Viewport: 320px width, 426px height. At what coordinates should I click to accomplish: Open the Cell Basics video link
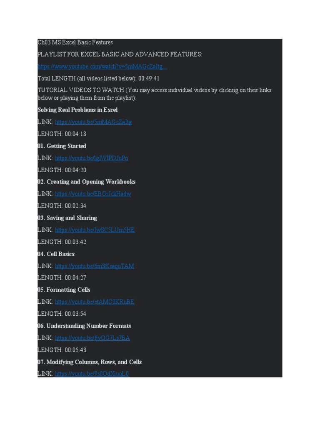[95, 266]
